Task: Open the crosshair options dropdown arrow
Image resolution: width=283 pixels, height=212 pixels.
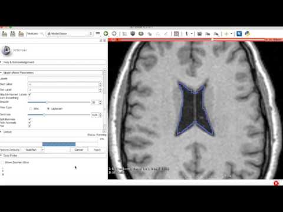Action: click(232, 34)
